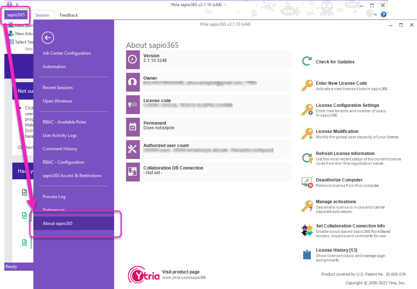417x289 pixels.
Task: Open the Process Log
Action: click(x=54, y=197)
